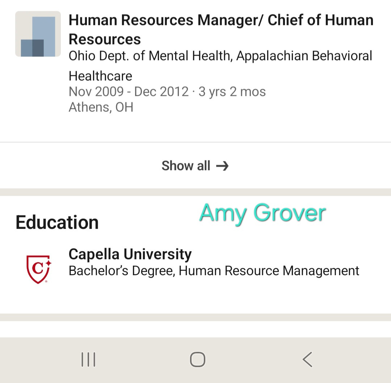This screenshot has width=391, height=383.
Task: Open the Capella University shield logo
Action: 39,269
